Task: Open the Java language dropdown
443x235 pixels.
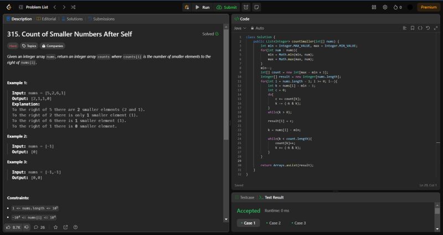Action: coord(240,28)
